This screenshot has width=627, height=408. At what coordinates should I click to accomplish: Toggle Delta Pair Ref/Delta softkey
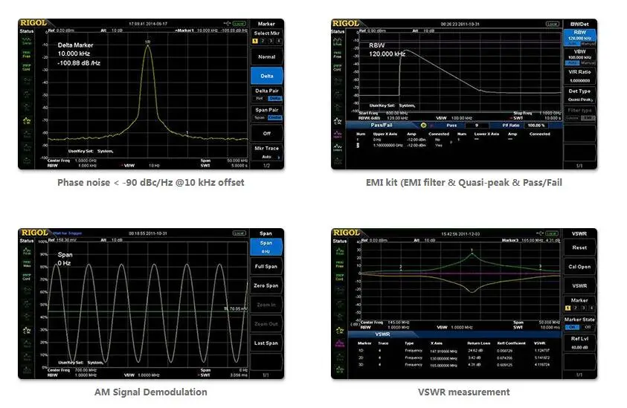tap(267, 94)
